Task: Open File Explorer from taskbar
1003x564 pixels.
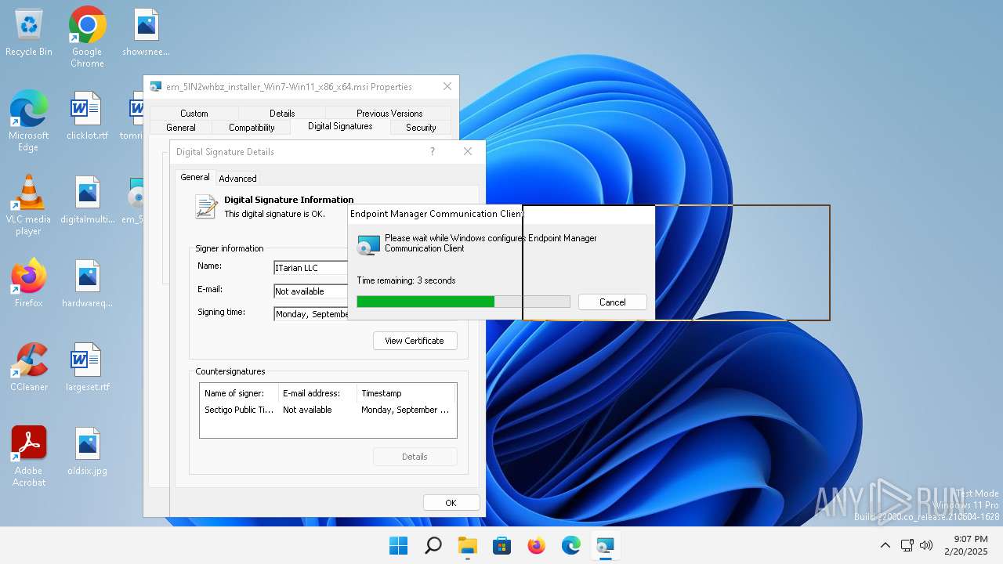Action: (x=468, y=545)
